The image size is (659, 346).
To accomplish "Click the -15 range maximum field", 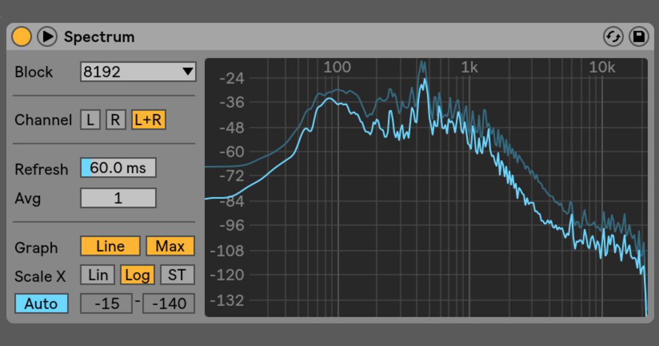I will click(107, 304).
